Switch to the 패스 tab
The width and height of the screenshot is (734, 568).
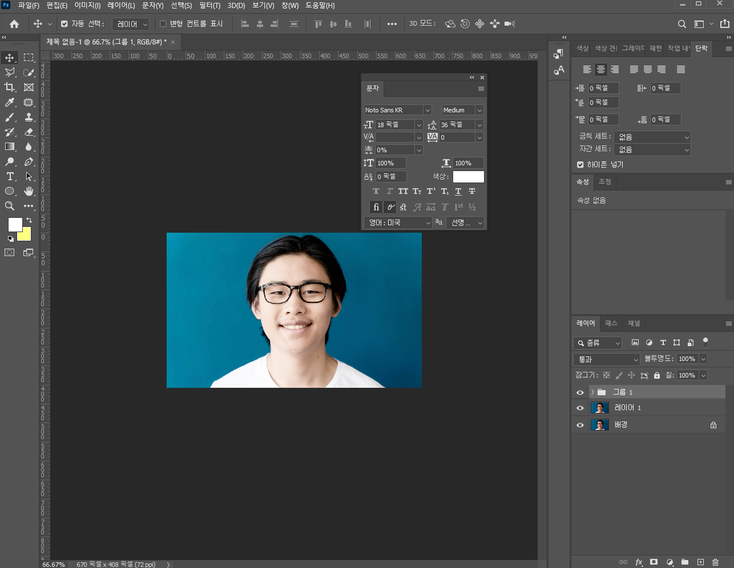611,323
